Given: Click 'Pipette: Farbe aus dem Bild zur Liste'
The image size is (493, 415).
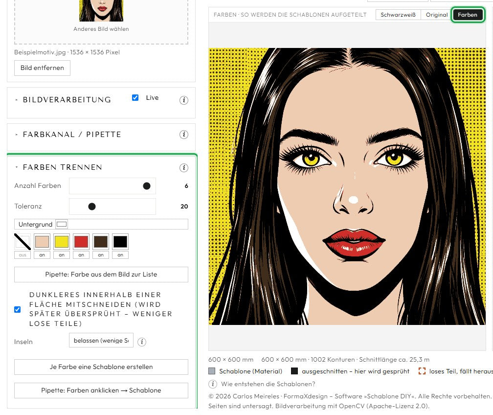Looking at the screenshot, I should [101, 275].
